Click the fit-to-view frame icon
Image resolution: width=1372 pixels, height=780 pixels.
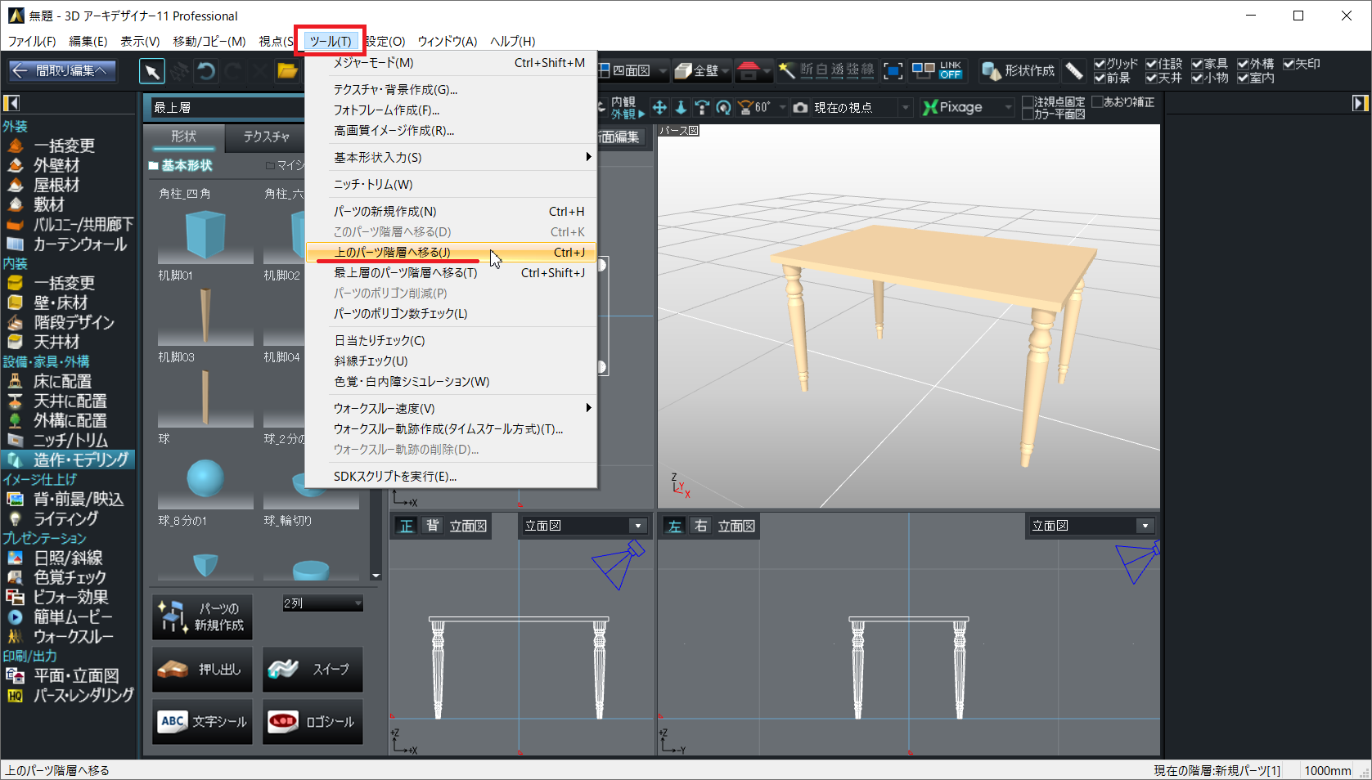click(893, 71)
